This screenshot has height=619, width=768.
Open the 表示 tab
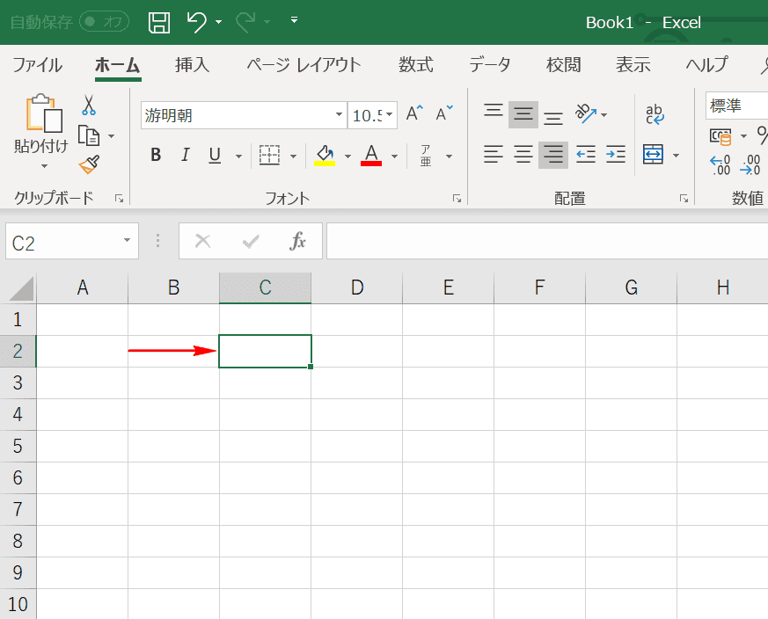tap(633, 65)
